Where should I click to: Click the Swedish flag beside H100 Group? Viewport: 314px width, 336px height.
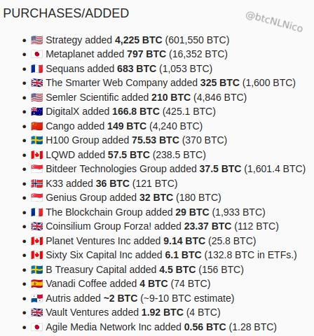click(37, 140)
